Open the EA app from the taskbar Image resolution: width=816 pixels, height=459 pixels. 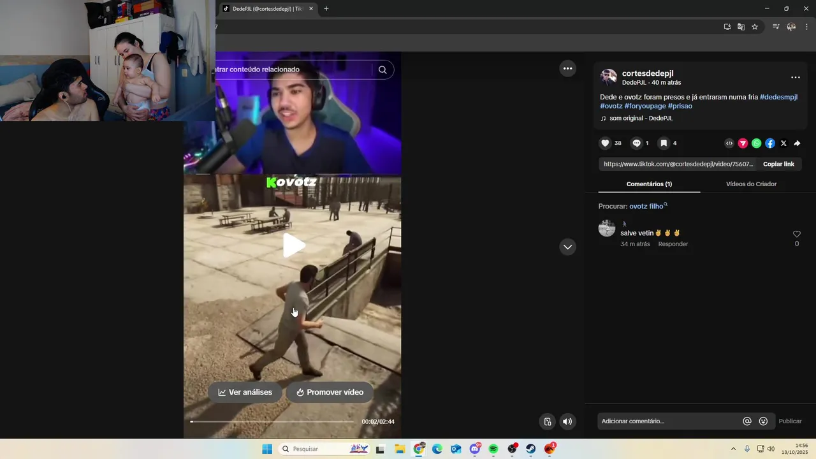(550, 449)
